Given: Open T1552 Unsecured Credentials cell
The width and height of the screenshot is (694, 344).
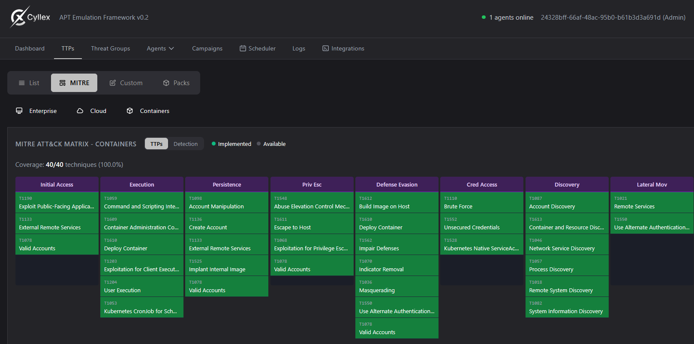Looking at the screenshot, I should (482, 223).
